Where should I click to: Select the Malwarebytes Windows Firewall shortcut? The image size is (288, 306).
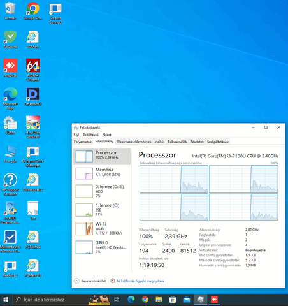(x=10, y=242)
